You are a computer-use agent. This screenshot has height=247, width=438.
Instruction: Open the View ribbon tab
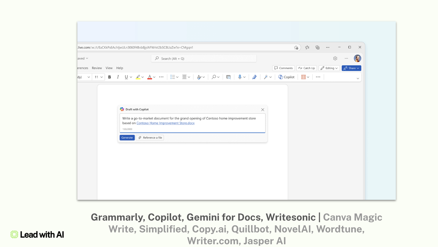point(109,68)
